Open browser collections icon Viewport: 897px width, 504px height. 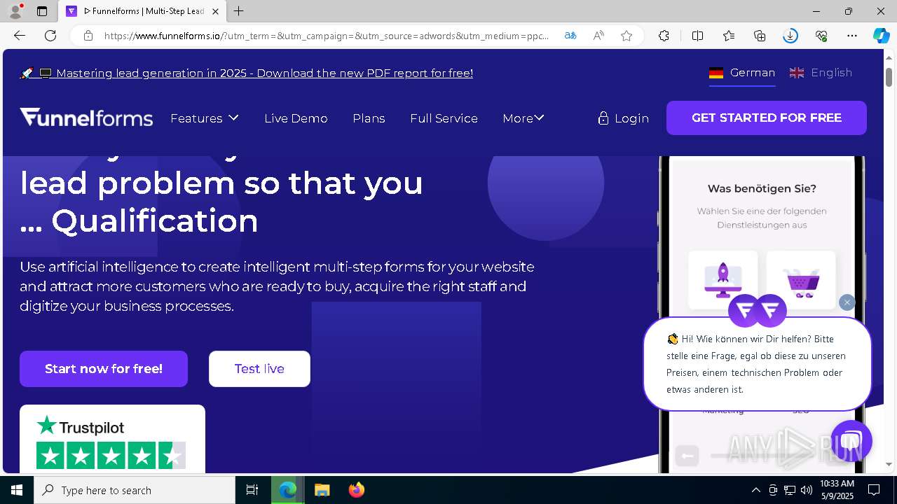(x=760, y=36)
